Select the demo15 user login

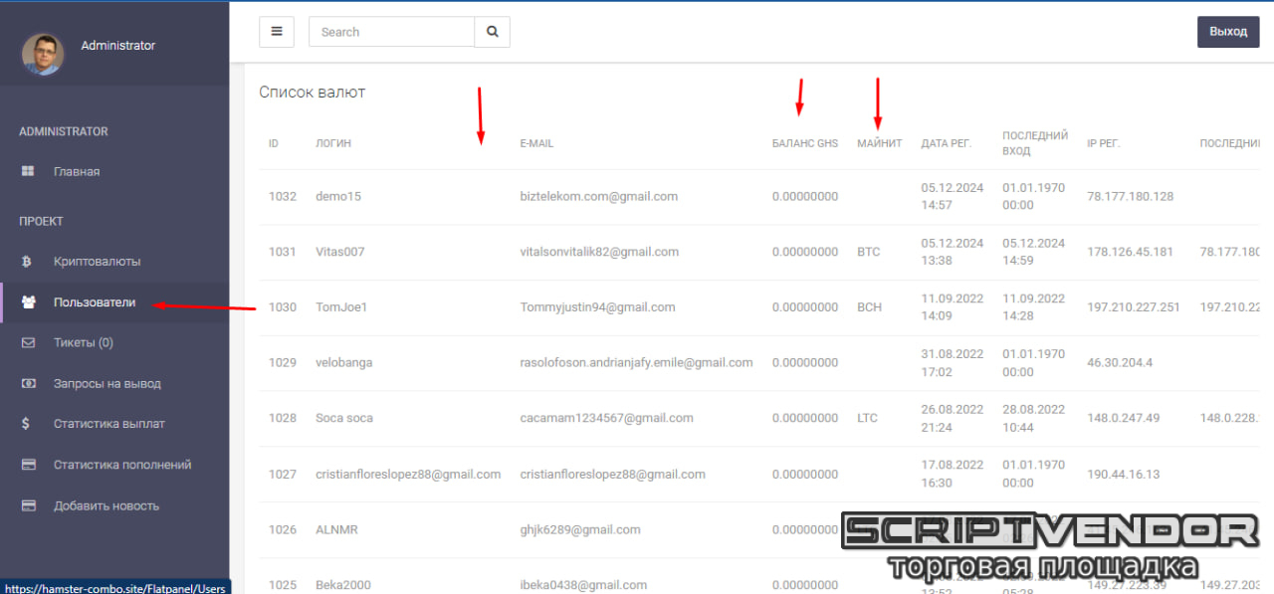tap(338, 197)
